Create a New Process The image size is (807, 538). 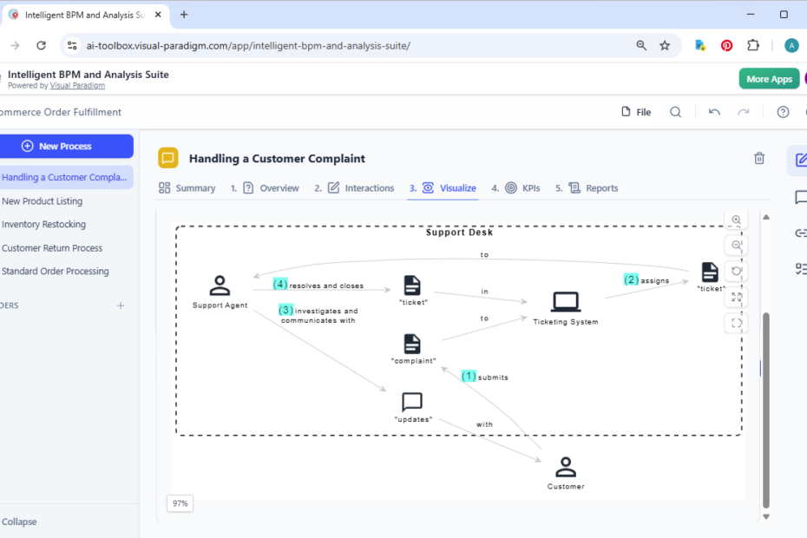pyautogui.click(x=67, y=146)
